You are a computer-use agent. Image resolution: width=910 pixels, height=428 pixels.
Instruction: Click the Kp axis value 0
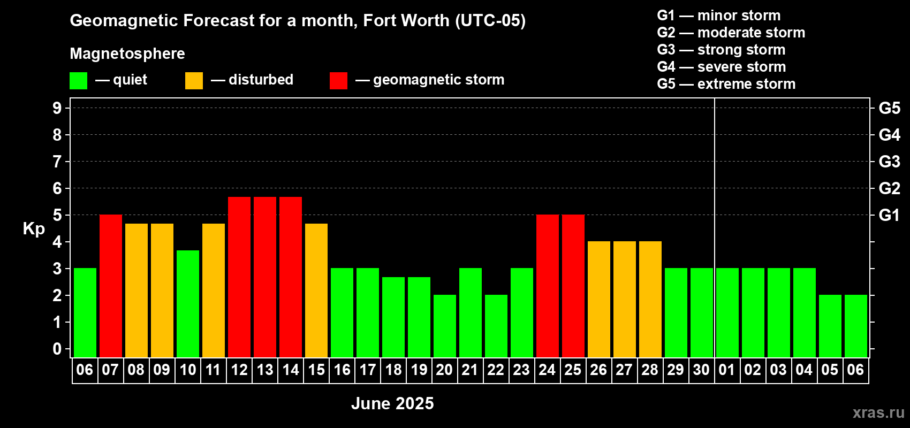pyautogui.click(x=57, y=349)
